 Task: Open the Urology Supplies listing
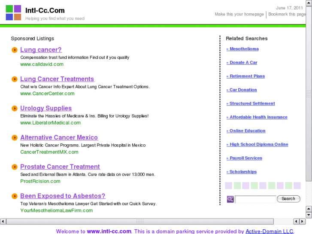[x=46, y=108]
